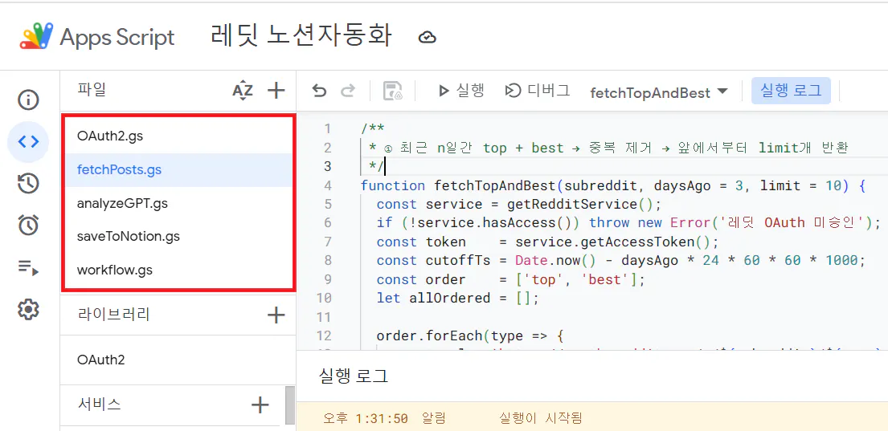Undo the last edit
Screen dimensions: 888x431
pos(319,91)
